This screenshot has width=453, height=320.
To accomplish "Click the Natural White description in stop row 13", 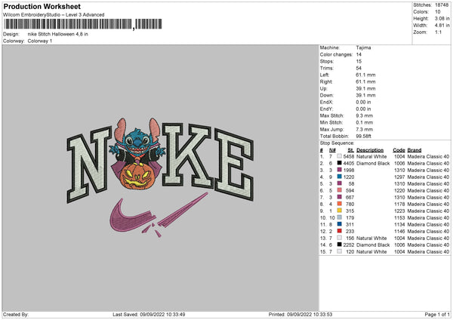I will point(371,238).
